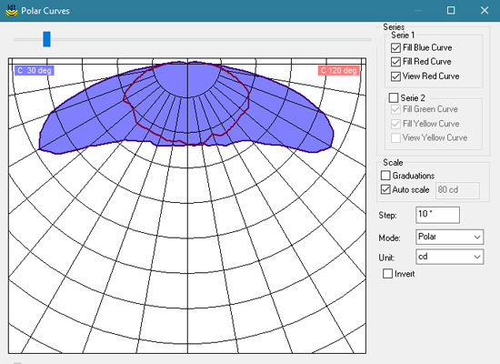Click the C 120 deg red label
The height and width of the screenshot is (364, 500).
click(339, 70)
